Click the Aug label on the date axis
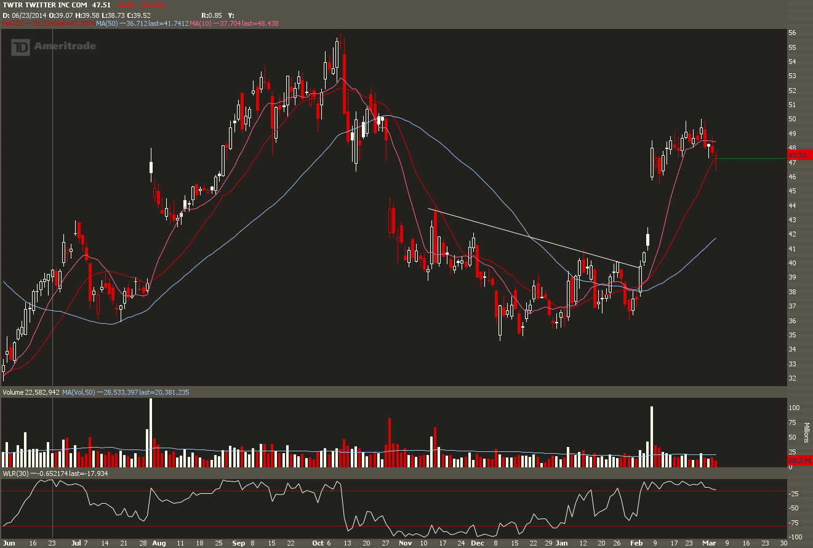813x548 pixels. click(x=159, y=544)
